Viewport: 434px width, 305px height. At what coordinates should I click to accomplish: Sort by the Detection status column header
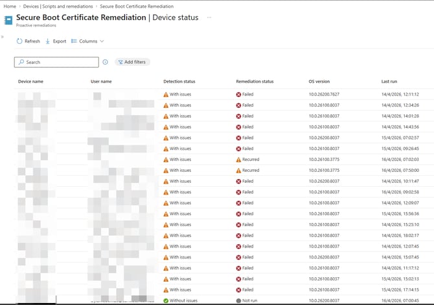(179, 81)
